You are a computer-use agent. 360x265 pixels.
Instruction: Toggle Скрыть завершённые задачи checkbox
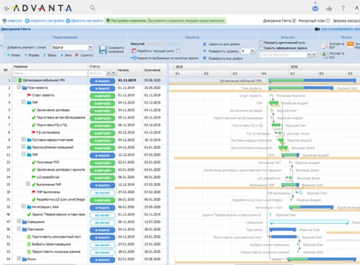[x=261, y=48]
